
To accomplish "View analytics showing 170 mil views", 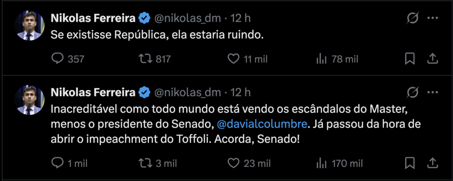I will 321,163.
